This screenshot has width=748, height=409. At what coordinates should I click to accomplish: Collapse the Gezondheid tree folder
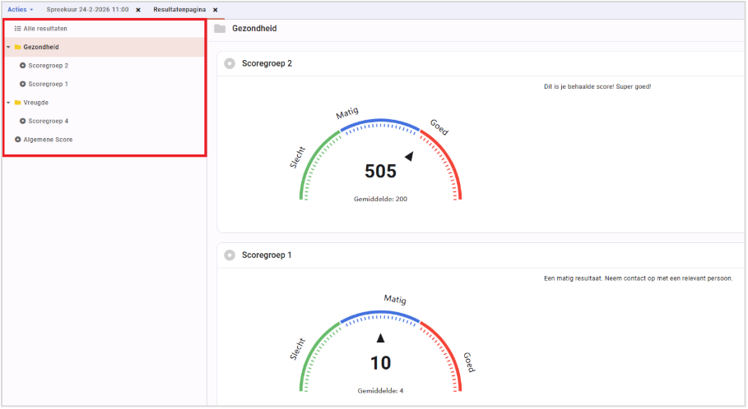pyautogui.click(x=8, y=47)
